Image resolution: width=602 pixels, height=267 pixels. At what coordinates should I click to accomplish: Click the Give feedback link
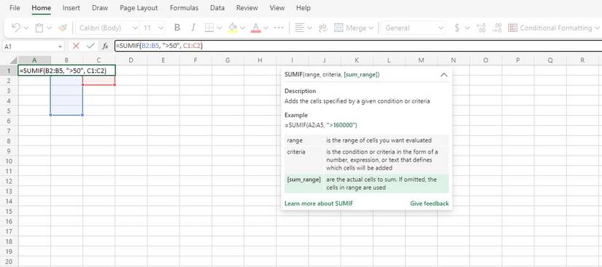point(429,204)
